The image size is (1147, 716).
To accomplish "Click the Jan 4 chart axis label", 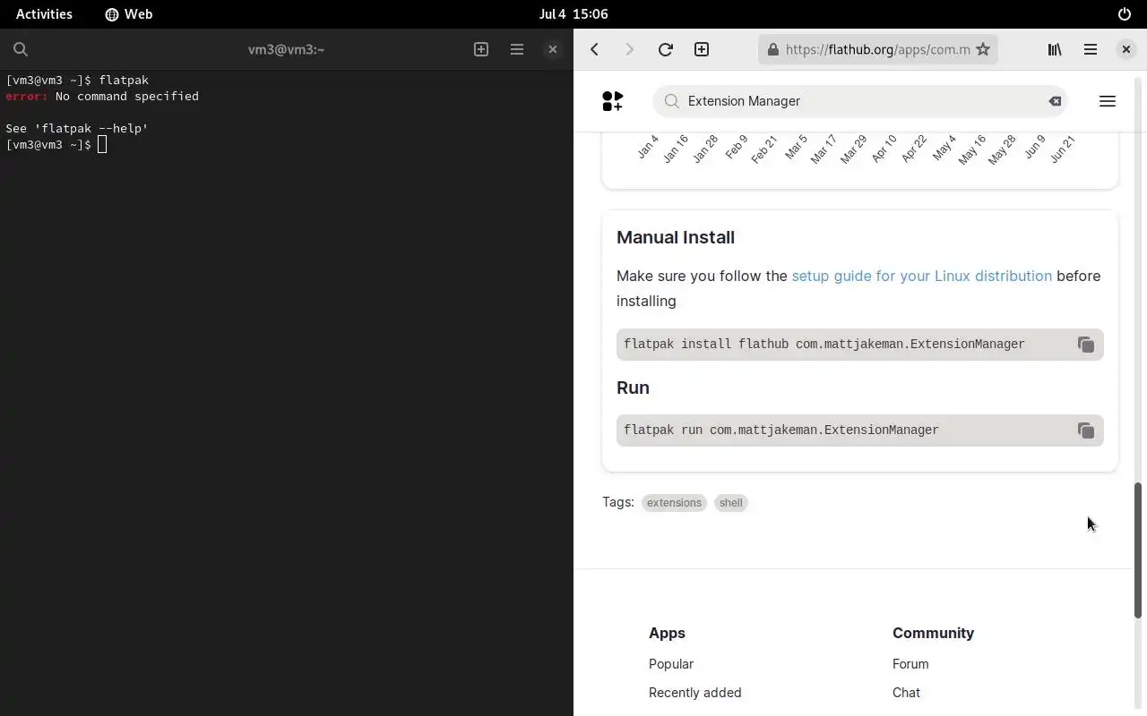I will pyautogui.click(x=648, y=147).
